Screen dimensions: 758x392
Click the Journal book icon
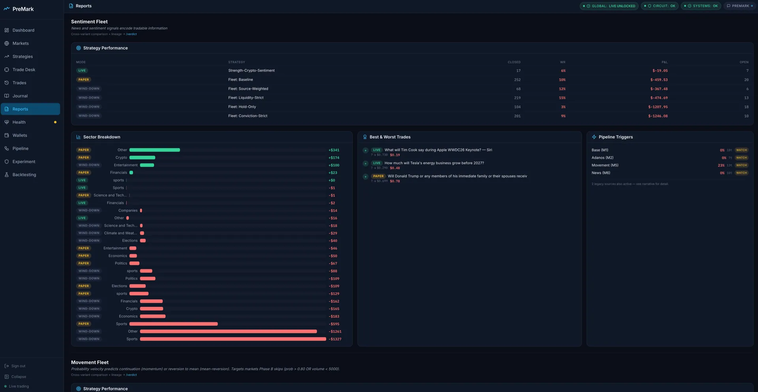click(7, 96)
